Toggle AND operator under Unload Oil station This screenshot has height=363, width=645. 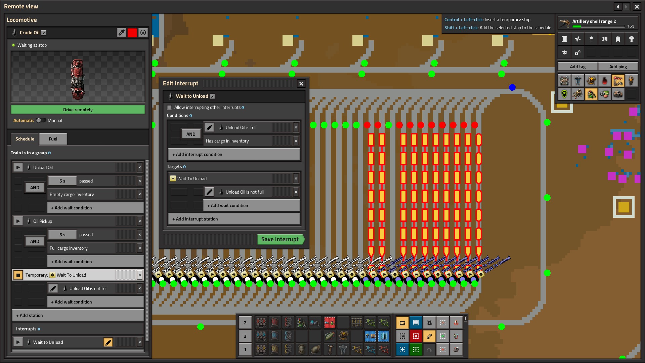35,188
